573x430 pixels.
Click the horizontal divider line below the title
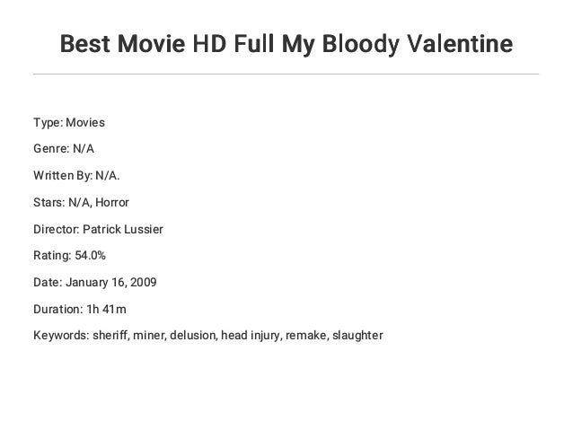[286, 75]
